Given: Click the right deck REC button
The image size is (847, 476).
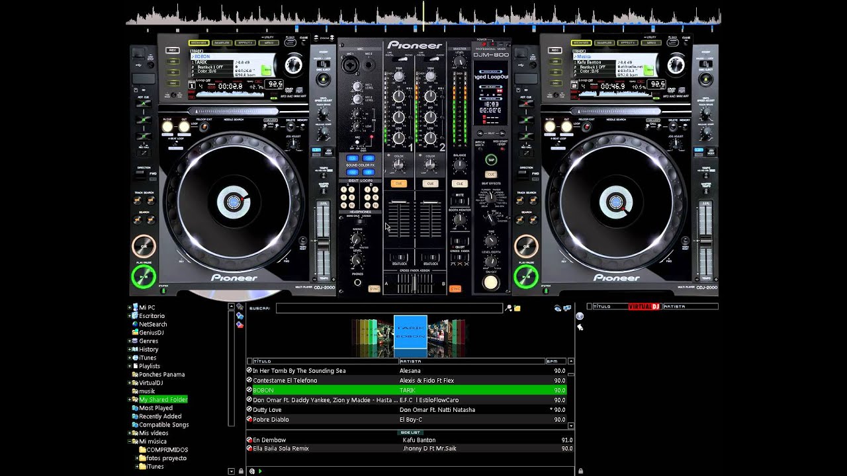Looking at the screenshot, I should click(556, 50).
